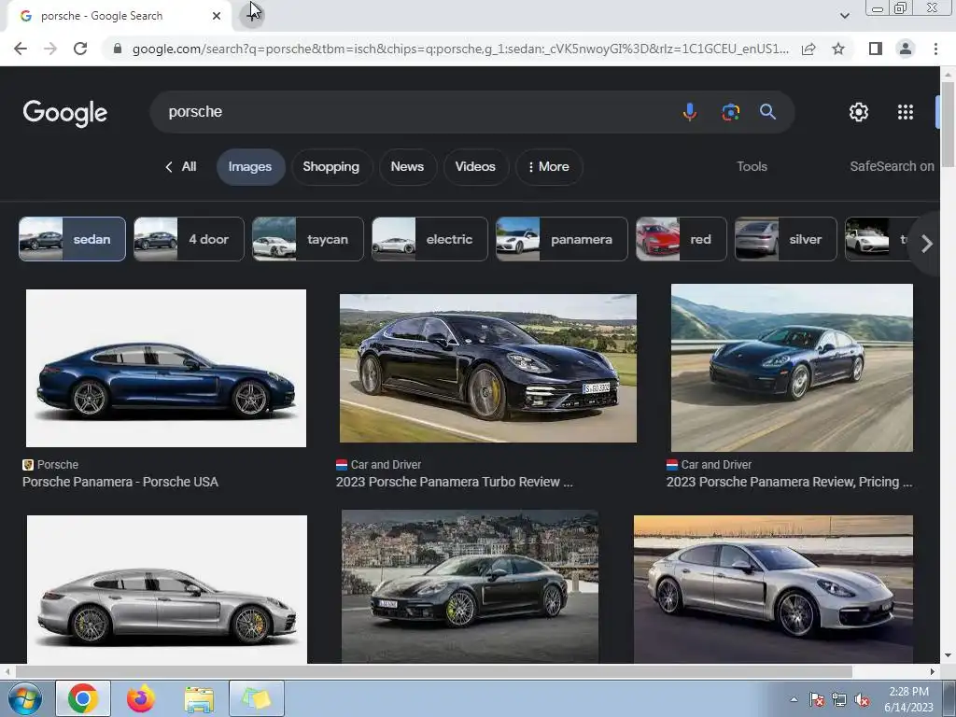
Task: Click the horizontal scrollbar thumb
Action: coord(433,672)
